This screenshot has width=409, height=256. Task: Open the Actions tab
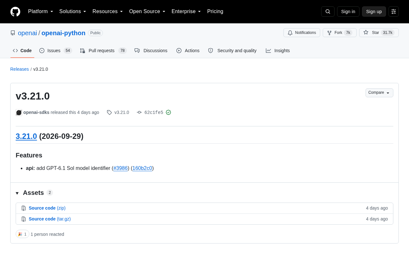point(188,51)
